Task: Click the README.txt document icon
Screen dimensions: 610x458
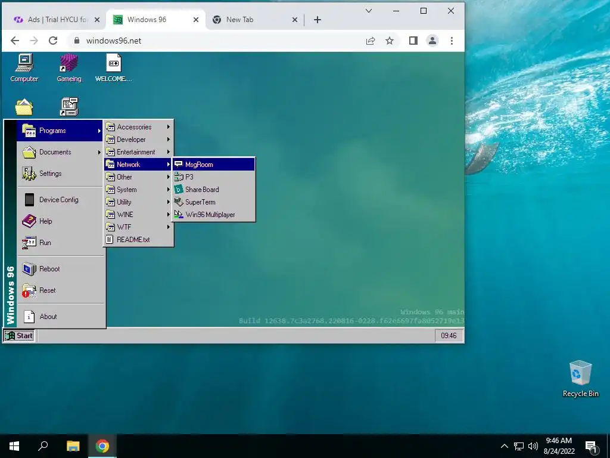Action: pos(110,240)
